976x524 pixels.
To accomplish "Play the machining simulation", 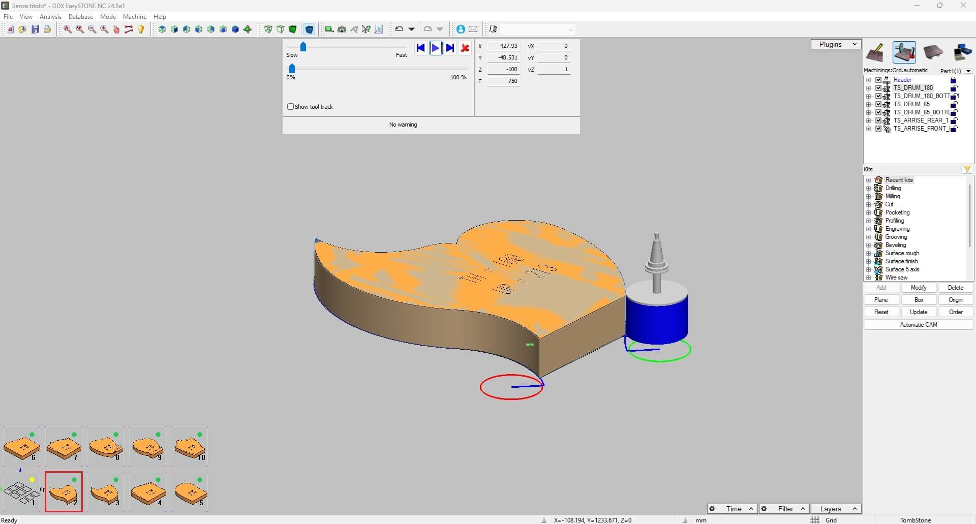I will tap(436, 48).
